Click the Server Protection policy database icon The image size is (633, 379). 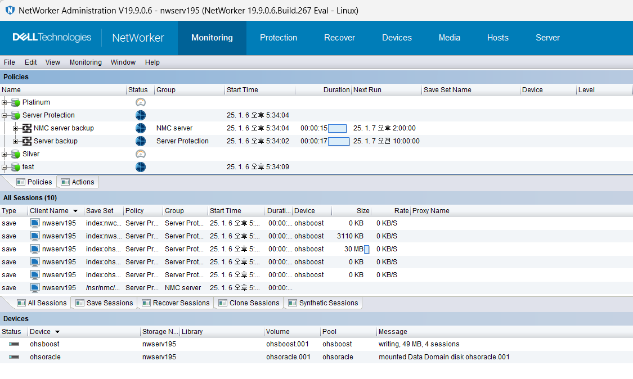point(16,115)
